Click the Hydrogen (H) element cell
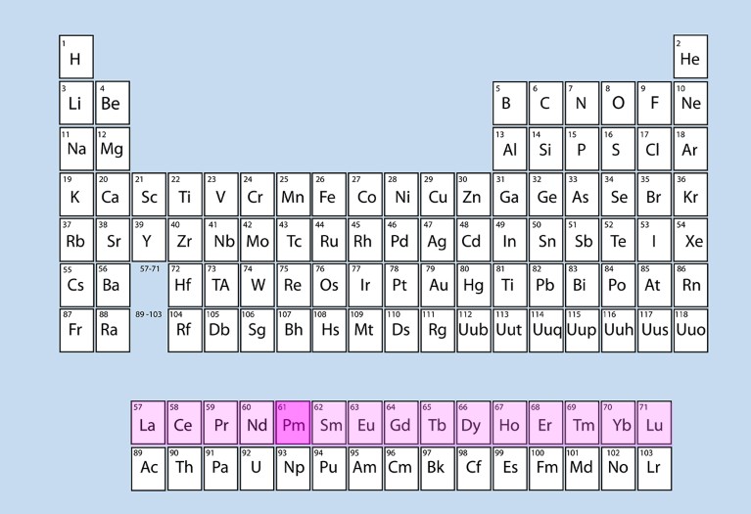Screen dimensions: 751x514 75,57
